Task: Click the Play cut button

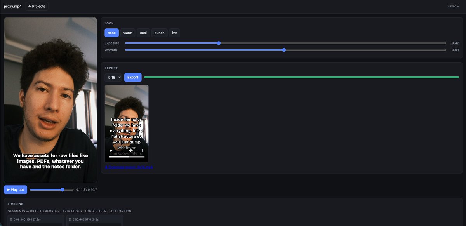Action: click(16, 189)
